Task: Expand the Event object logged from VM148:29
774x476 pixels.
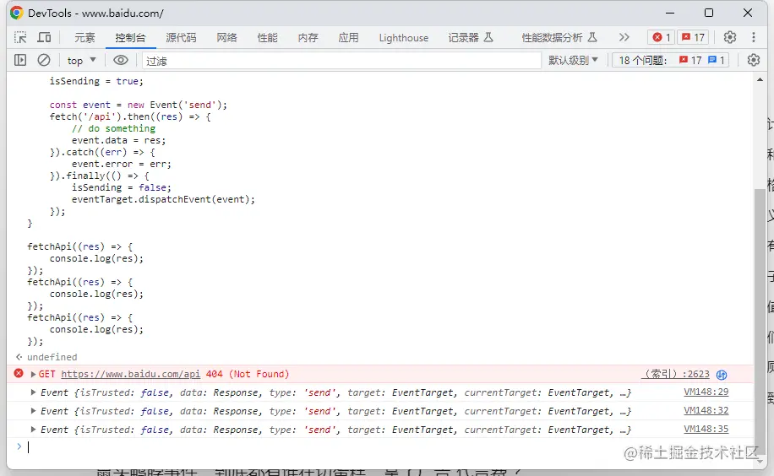Action: coord(33,392)
